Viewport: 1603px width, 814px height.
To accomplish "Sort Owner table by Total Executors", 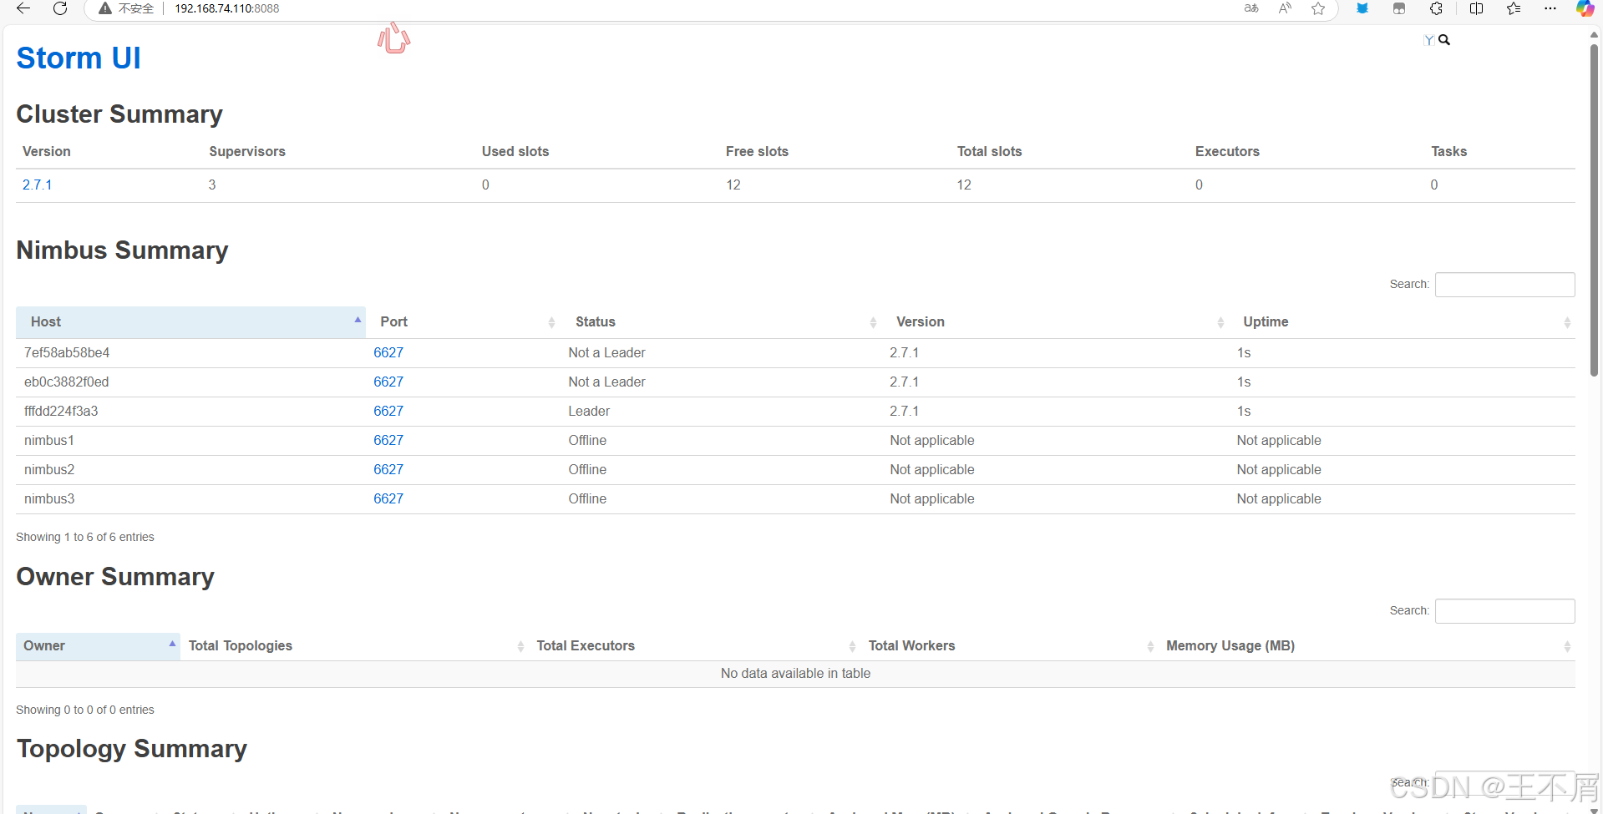I will point(695,646).
